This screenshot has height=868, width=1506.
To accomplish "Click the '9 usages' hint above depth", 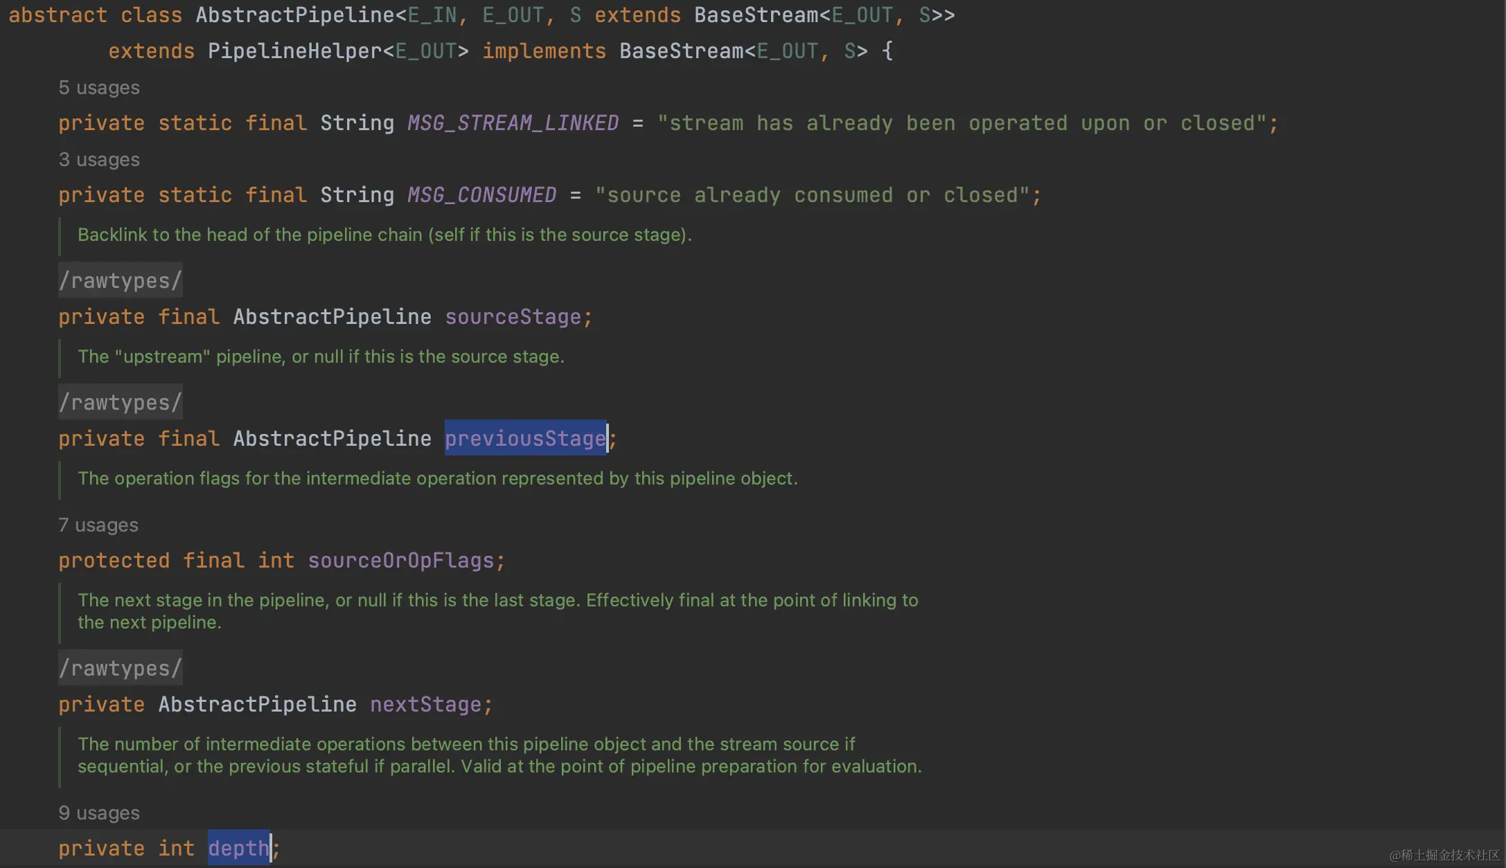I will pyautogui.click(x=99, y=813).
